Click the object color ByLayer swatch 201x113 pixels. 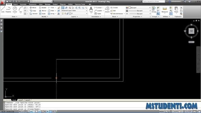[130, 8]
